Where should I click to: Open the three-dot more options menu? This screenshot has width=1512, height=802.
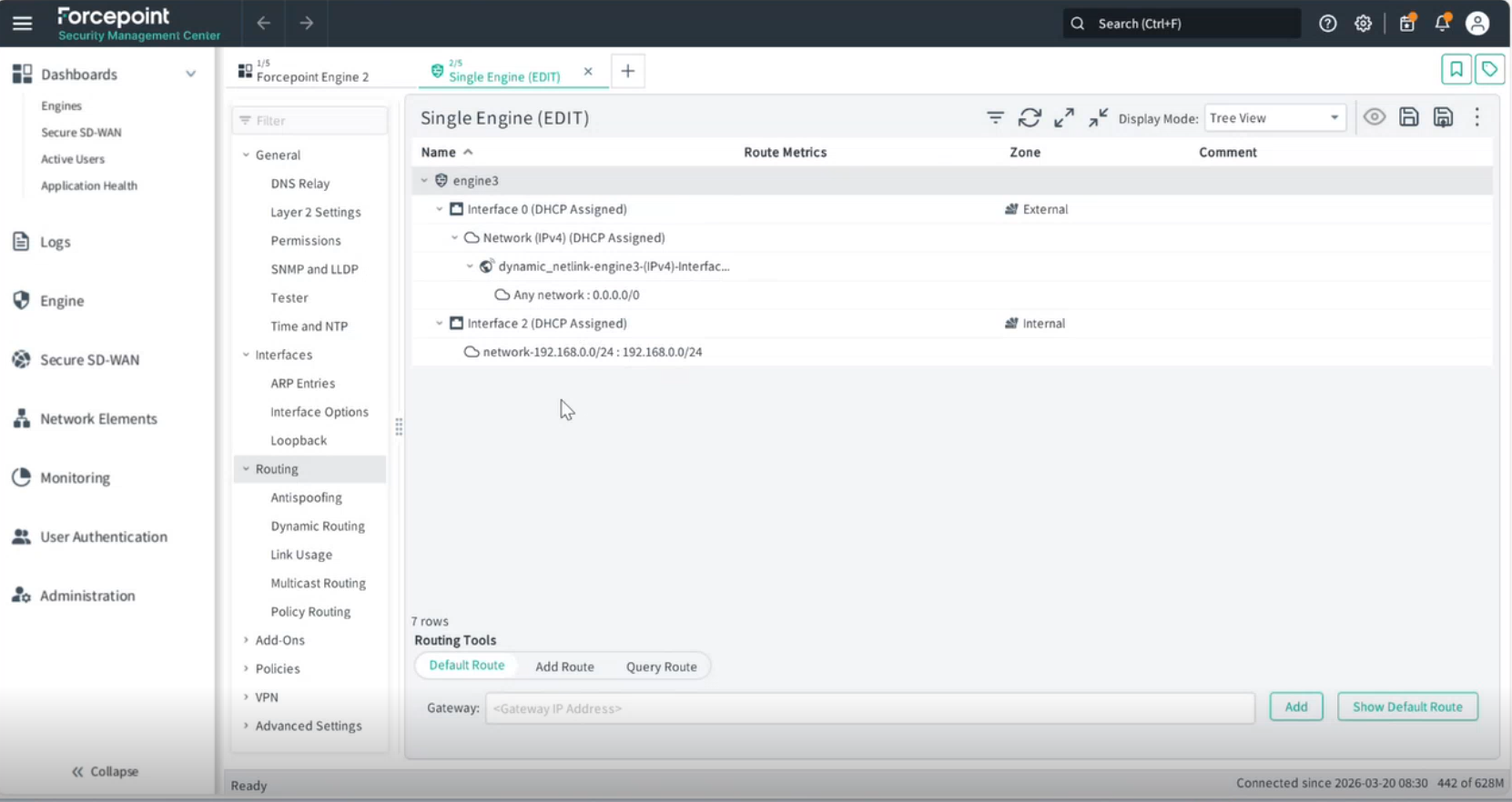click(x=1477, y=117)
